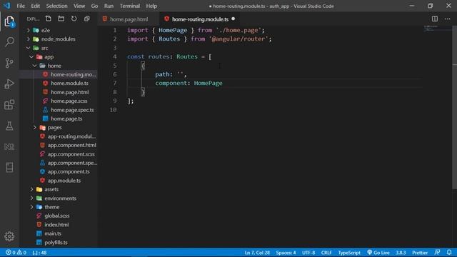Create a new folder in explorer
The width and height of the screenshot is (457, 257).
pyautogui.click(x=61, y=19)
